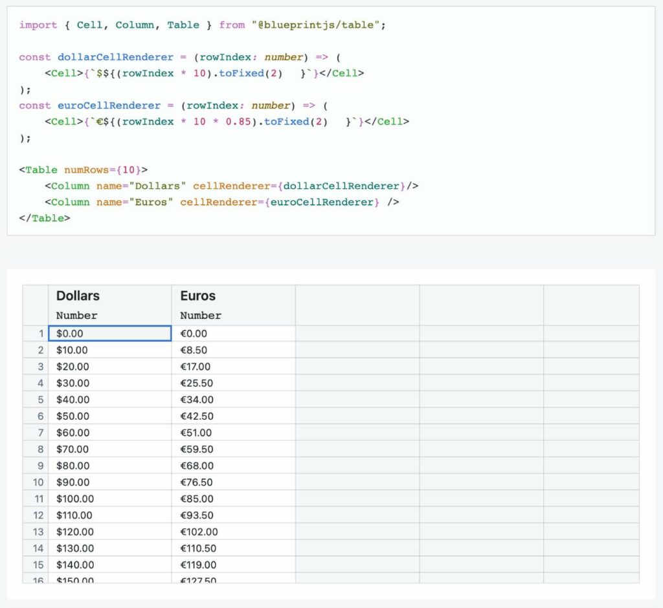Click the $40.00 cell
This screenshot has width=663, height=608.
pyautogui.click(x=110, y=399)
